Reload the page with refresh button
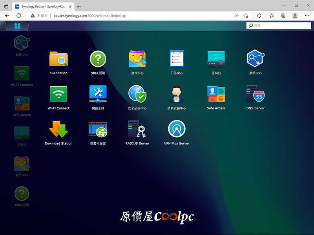Image resolution: width=314 pixels, height=235 pixels. (18, 16)
